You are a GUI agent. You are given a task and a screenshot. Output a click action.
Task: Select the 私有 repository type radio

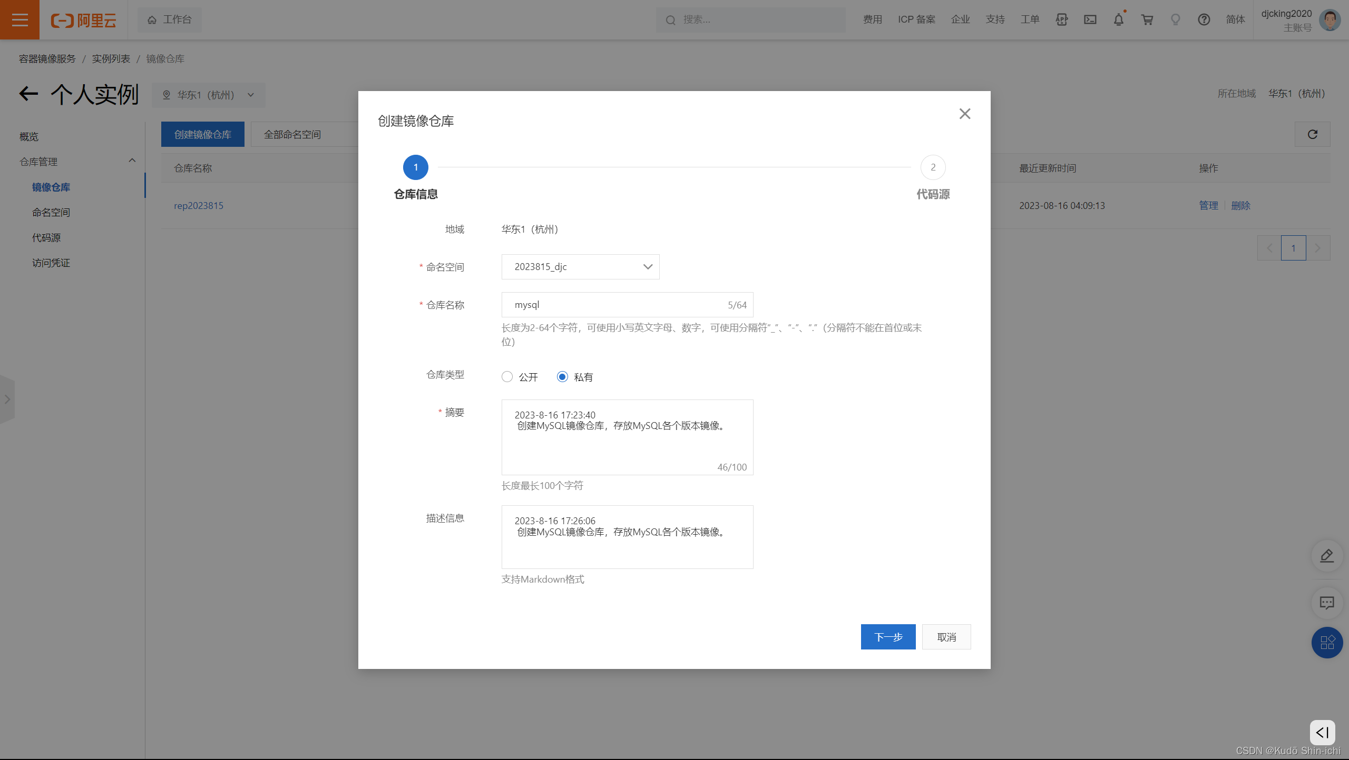coord(562,377)
